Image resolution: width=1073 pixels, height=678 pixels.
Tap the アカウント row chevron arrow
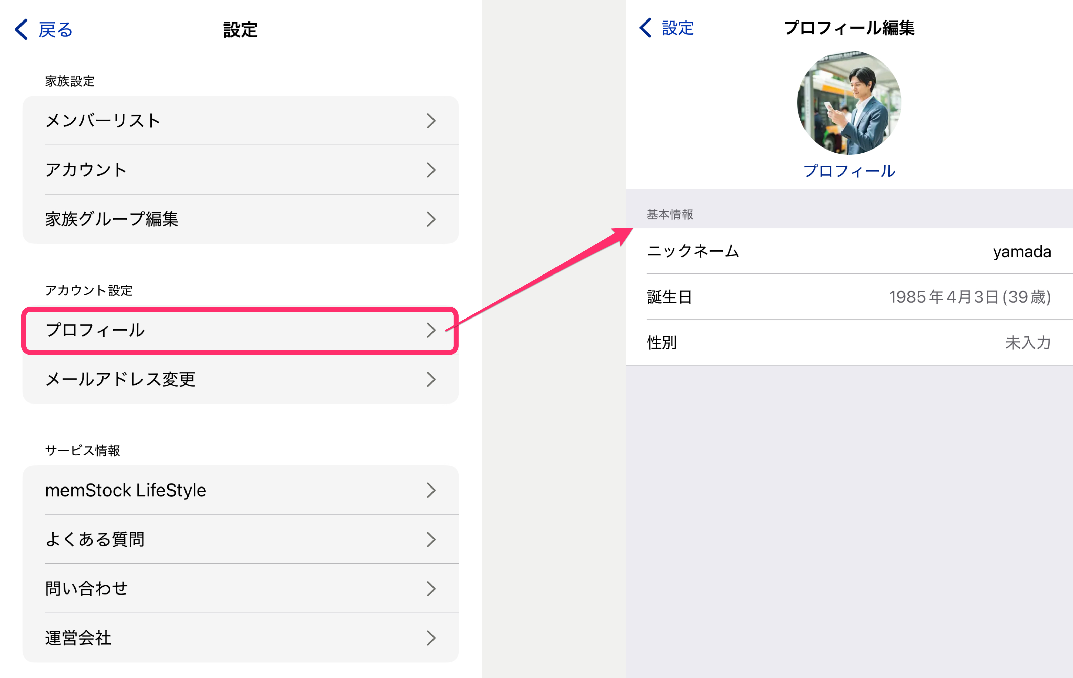[430, 170]
